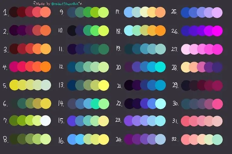Screen dimensions: 232x154
Task: Choose the mint swatch in palette 32
Action: 217,140
